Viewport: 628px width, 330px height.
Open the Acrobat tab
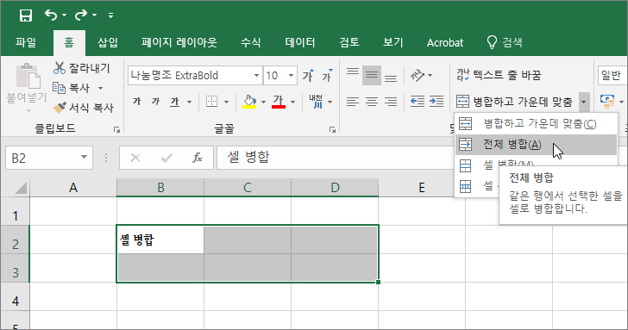click(x=445, y=42)
